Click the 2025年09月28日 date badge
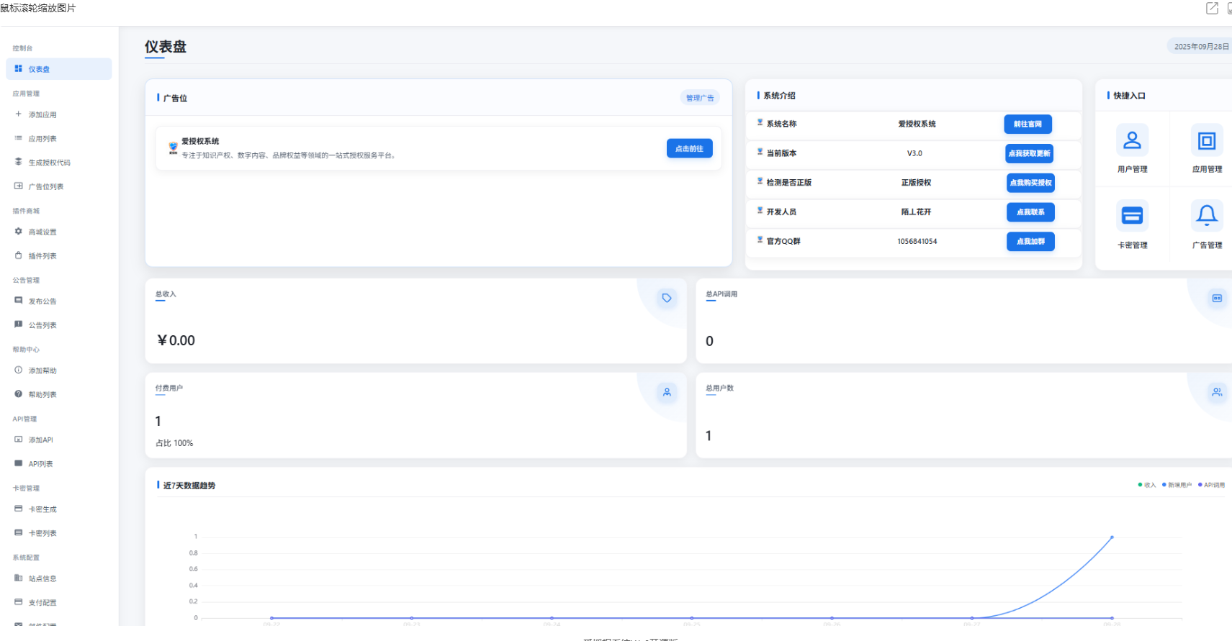The height and width of the screenshot is (641, 1232). tap(1200, 47)
